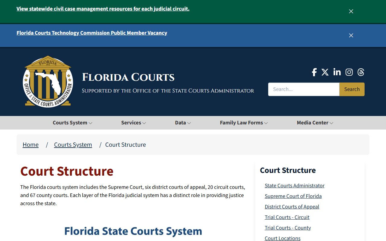Click the Florida Courts site title

[x=128, y=77]
